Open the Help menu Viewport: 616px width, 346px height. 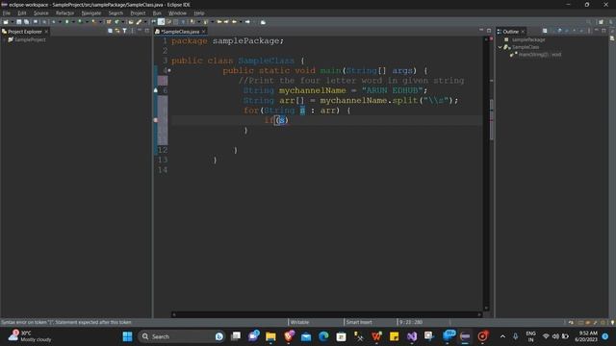point(199,12)
